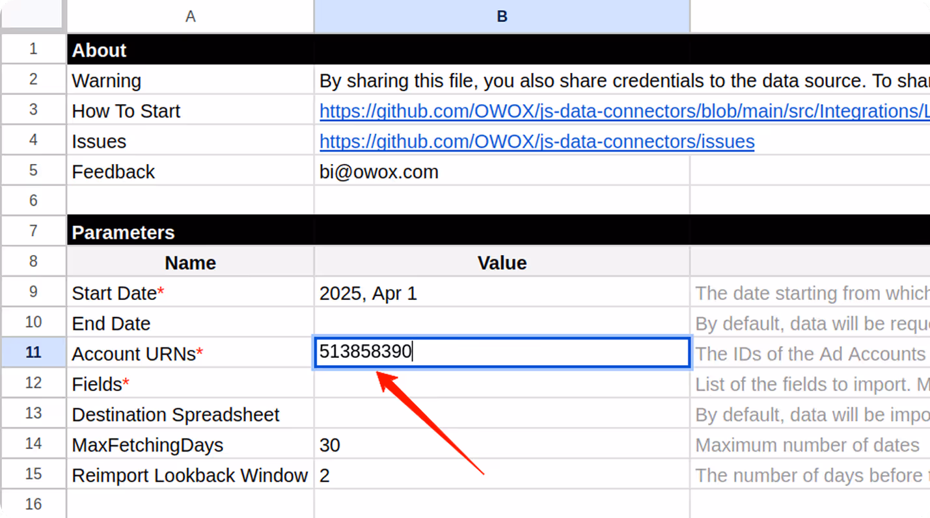Click the Value column header cell
This screenshot has height=518, width=930.
501,262
